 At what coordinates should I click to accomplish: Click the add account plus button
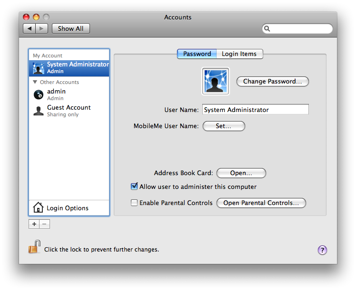point(34,224)
